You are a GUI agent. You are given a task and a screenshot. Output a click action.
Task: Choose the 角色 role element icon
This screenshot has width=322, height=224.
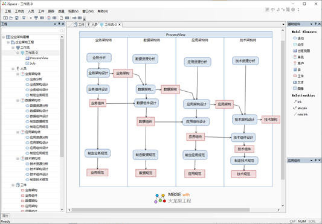point(295,57)
